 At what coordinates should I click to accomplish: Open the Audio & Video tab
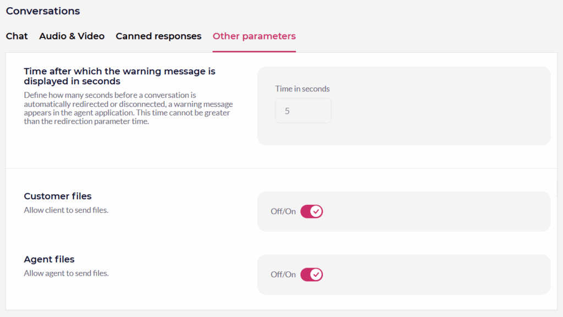71,36
